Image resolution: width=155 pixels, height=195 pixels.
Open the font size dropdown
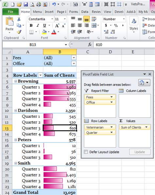click(65, 19)
